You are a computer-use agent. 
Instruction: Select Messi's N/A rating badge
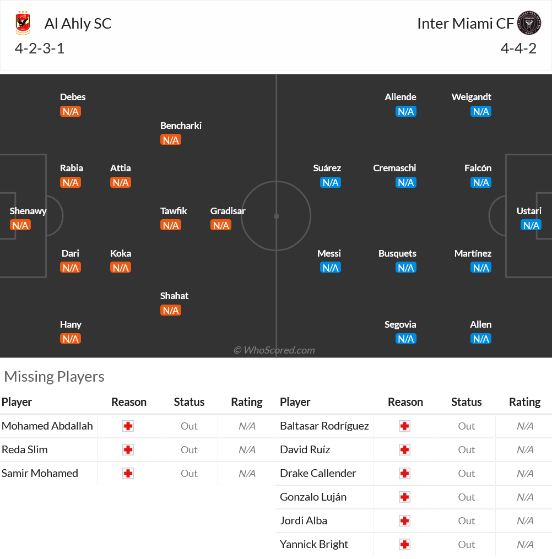pyautogui.click(x=331, y=268)
